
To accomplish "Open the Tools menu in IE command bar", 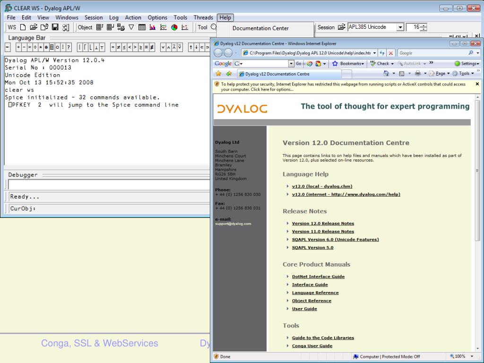I will pos(463,73).
